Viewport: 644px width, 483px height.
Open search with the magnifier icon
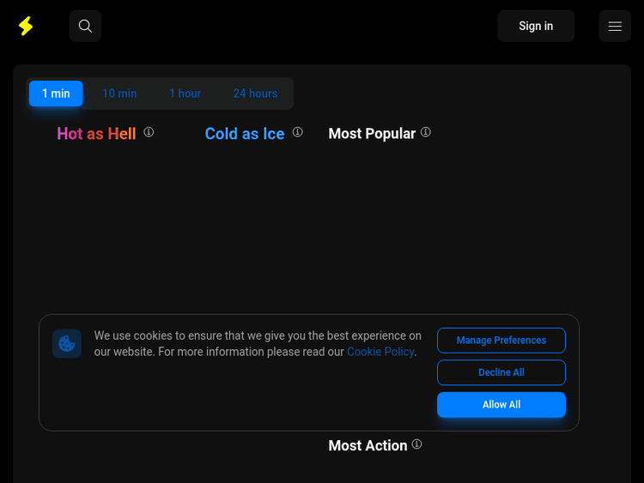[85, 27]
